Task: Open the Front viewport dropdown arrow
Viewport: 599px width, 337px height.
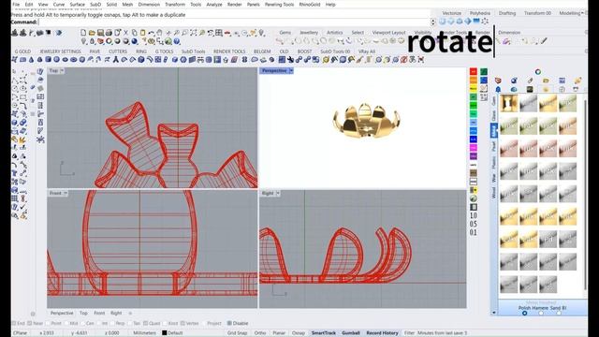Action: (66, 194)
